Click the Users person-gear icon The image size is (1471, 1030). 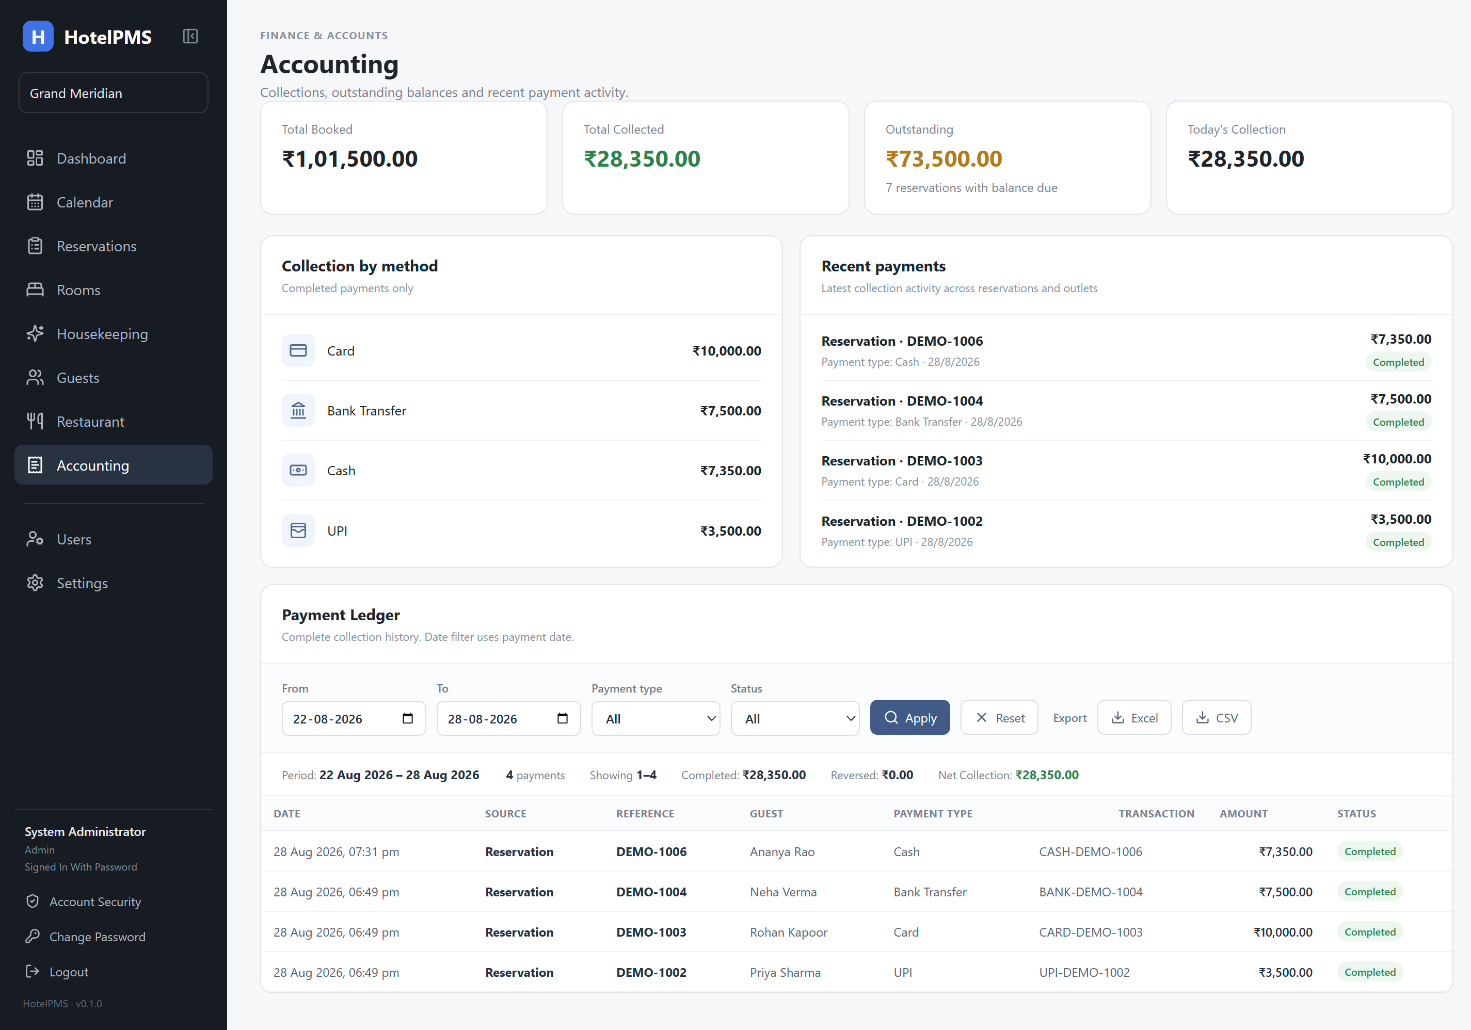(35, 539)
